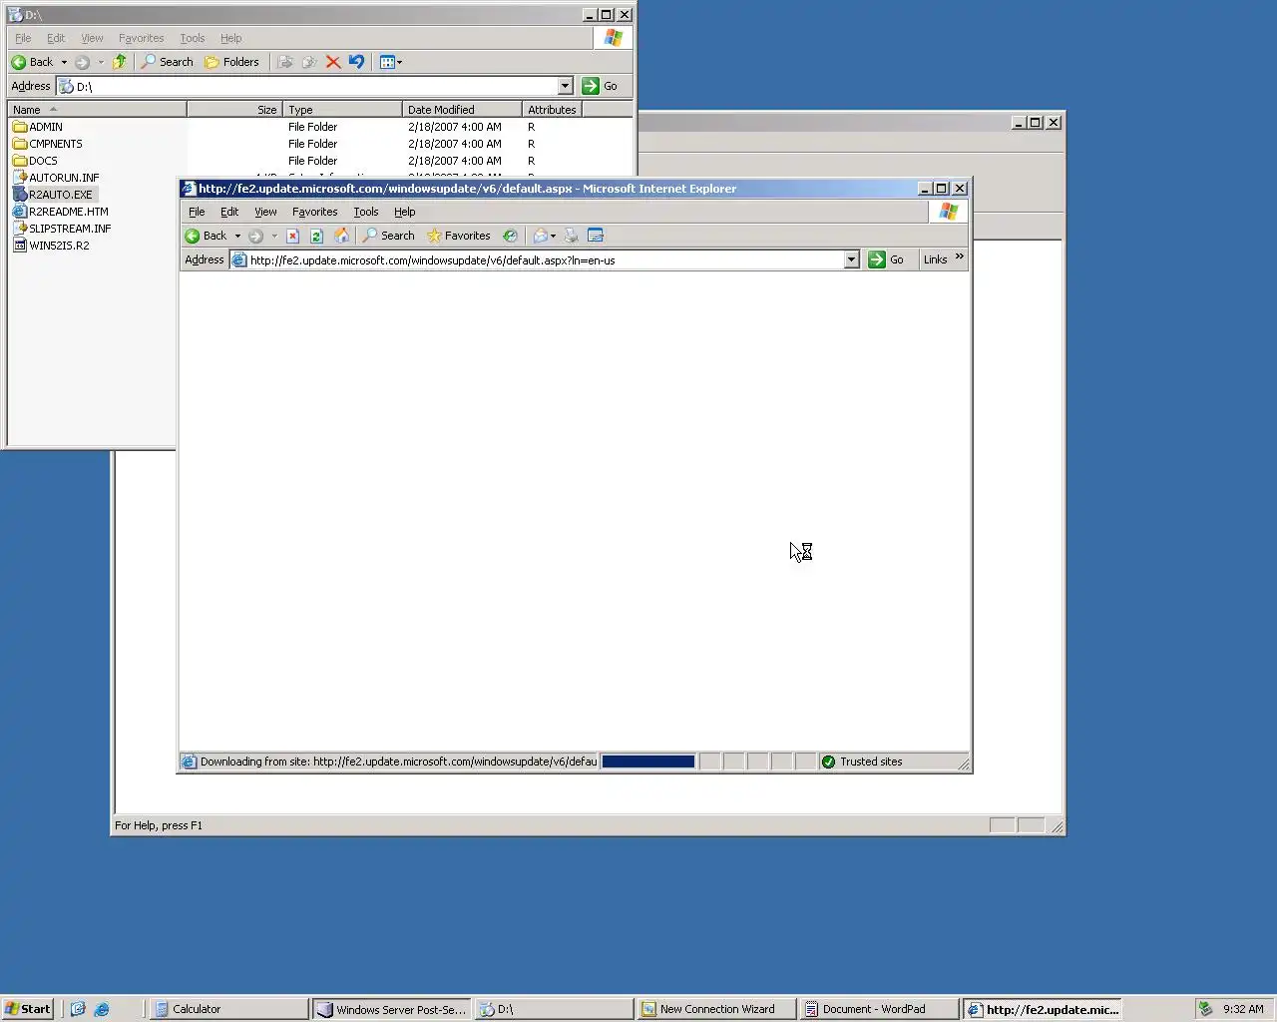Viewport: 1277px width, 1022px height.
Task: Expand the D:\ address bar dropdown
Action: (565, 86)
